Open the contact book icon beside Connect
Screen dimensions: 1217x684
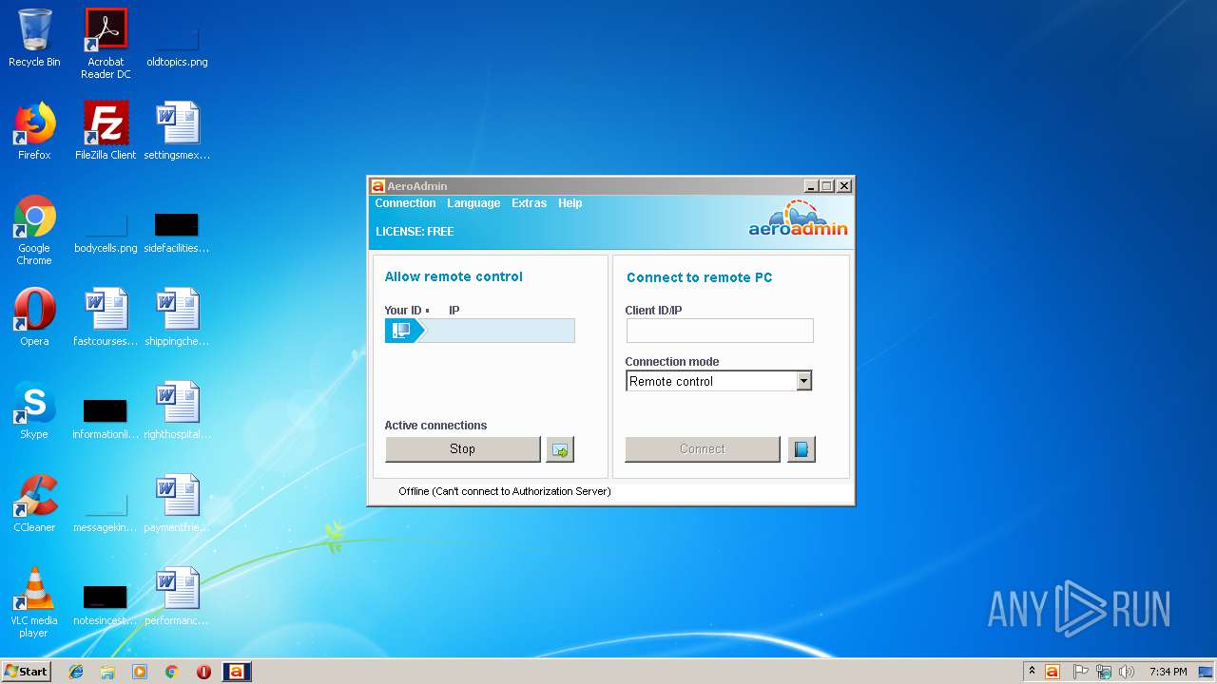pyautogui.click(x=802, y=449)
